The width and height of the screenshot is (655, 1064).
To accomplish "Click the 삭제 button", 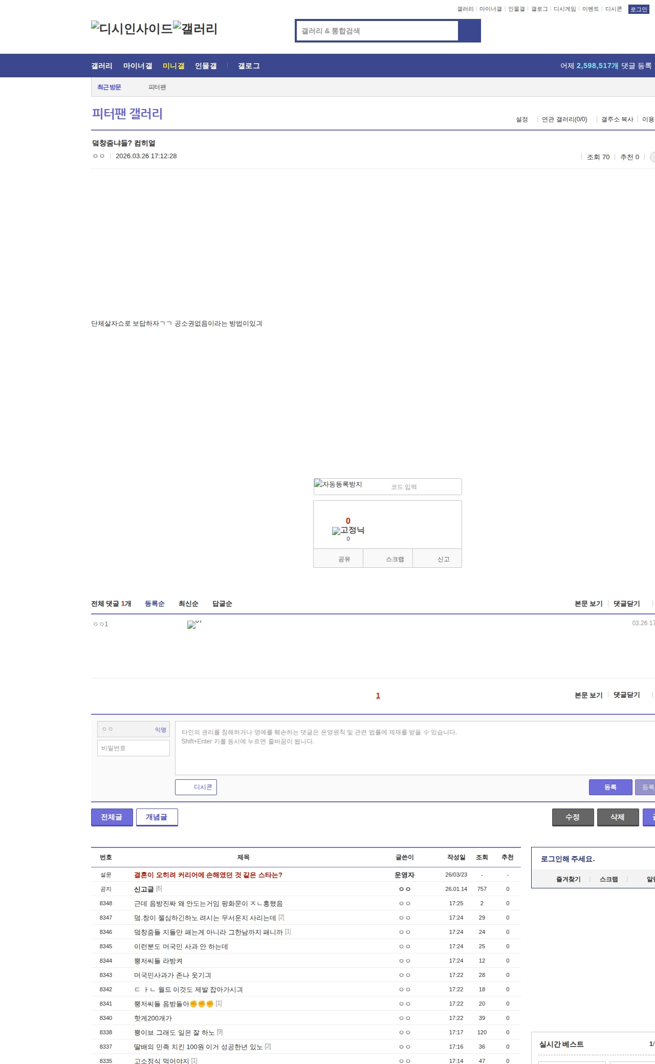I will [x=618, y=817].
